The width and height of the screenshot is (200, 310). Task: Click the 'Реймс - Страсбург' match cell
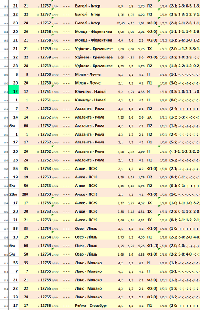[91, 306]
